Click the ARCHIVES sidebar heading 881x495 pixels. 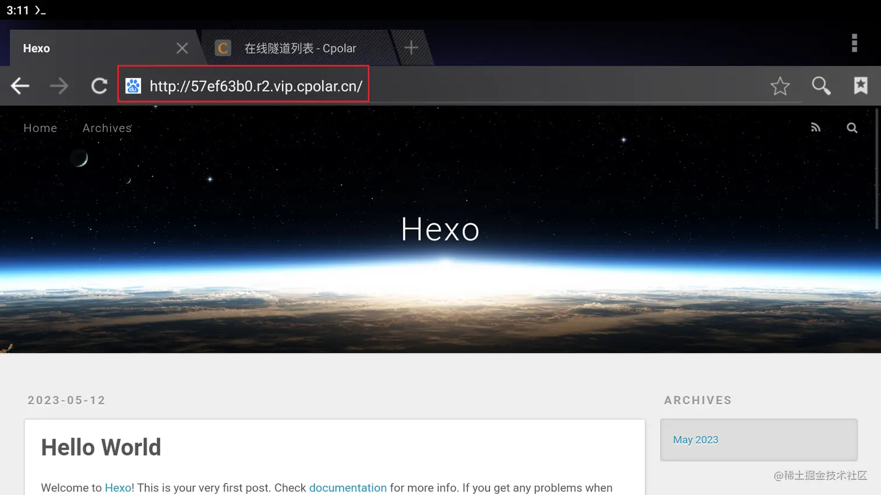tap(697, 400)
